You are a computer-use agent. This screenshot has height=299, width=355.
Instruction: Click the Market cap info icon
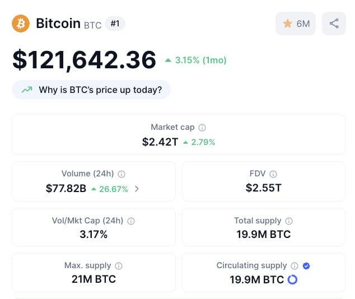pyautogui.click(x=202, y=128)
